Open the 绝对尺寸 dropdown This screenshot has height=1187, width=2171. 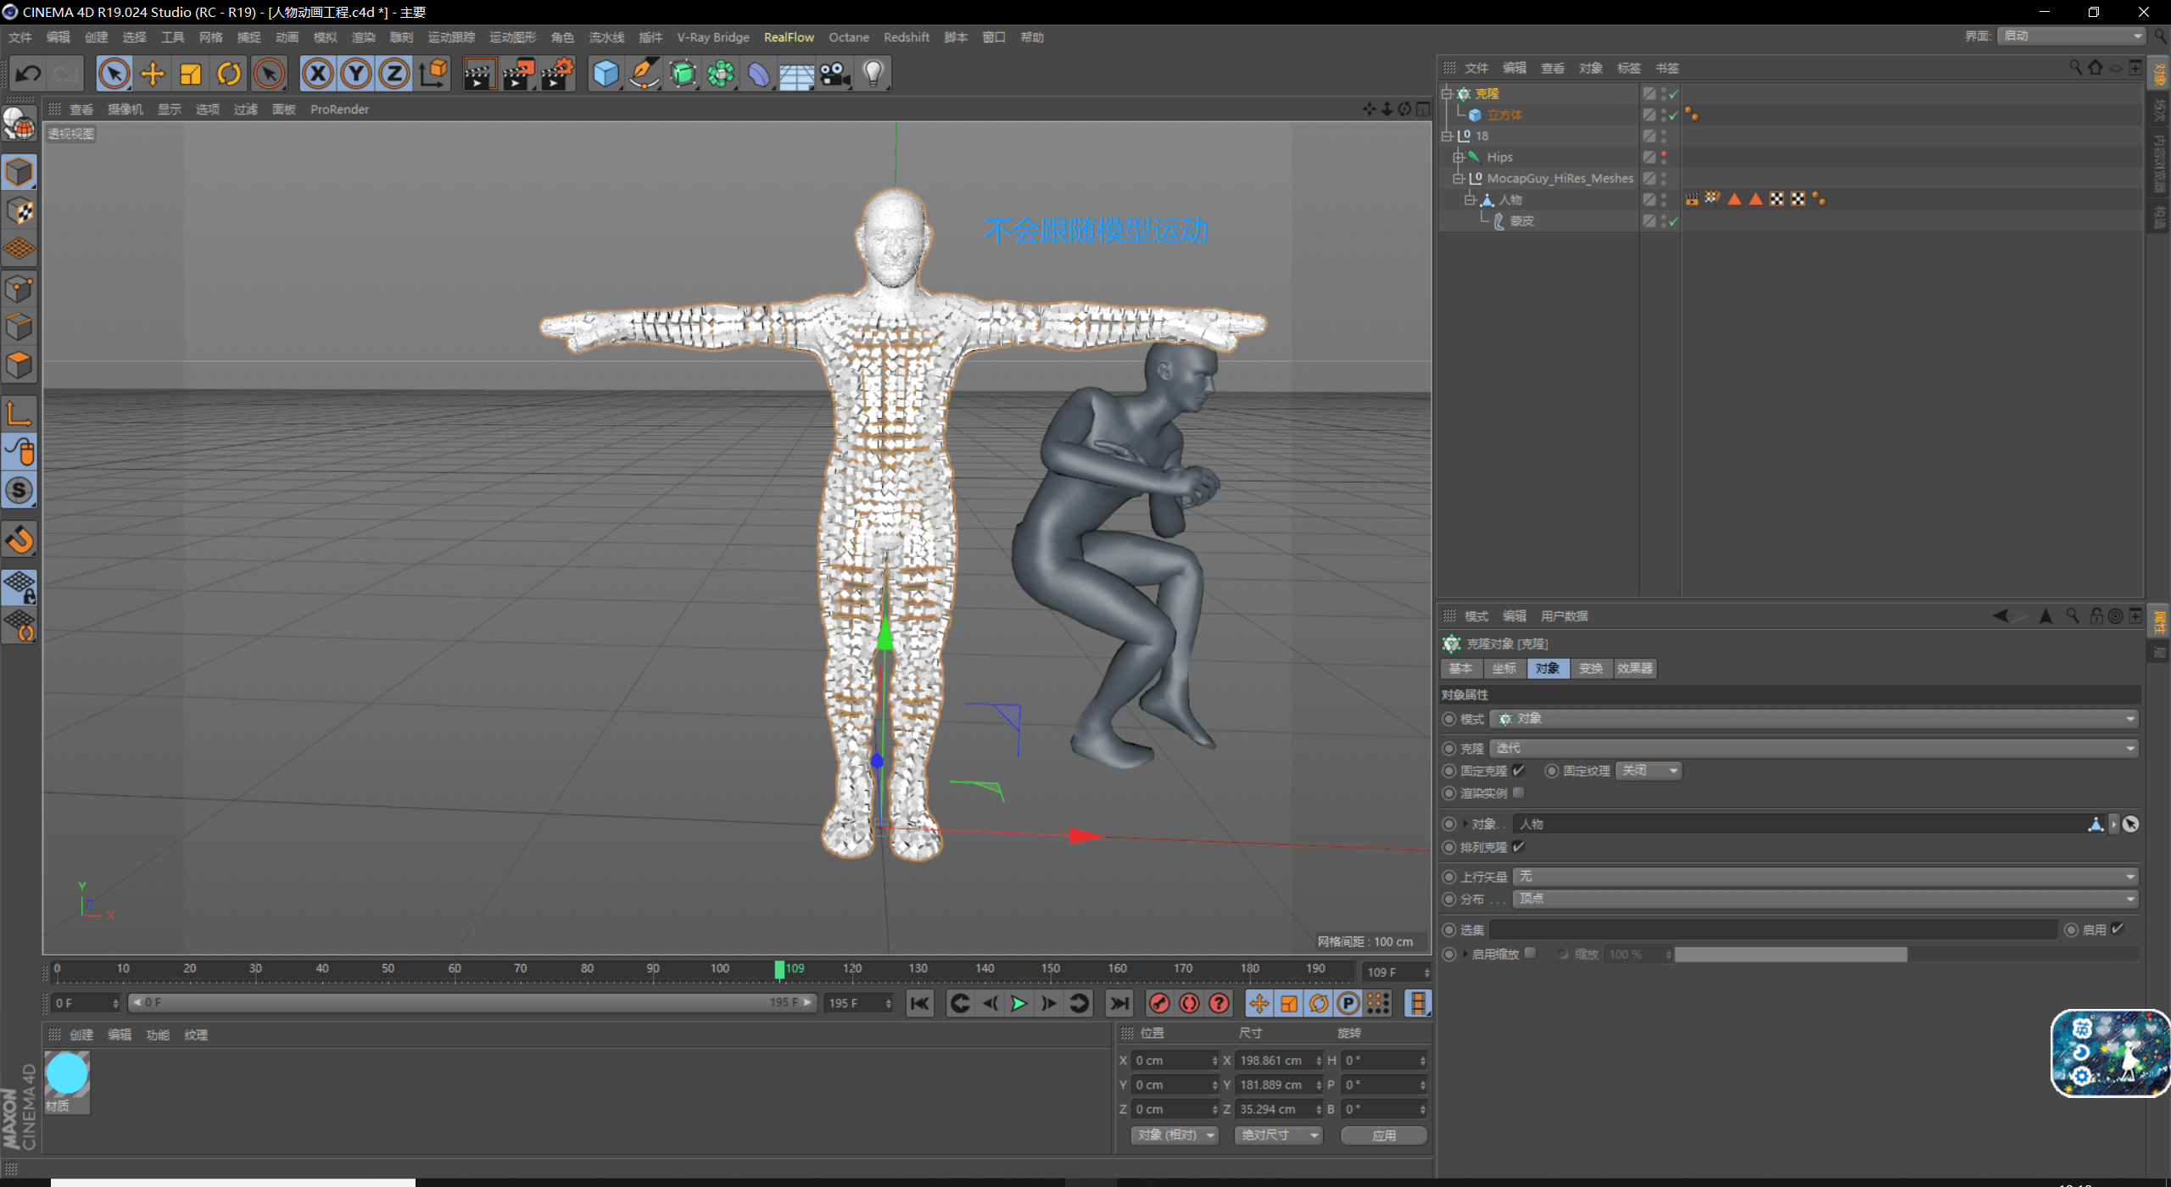coord(1279,1135)
